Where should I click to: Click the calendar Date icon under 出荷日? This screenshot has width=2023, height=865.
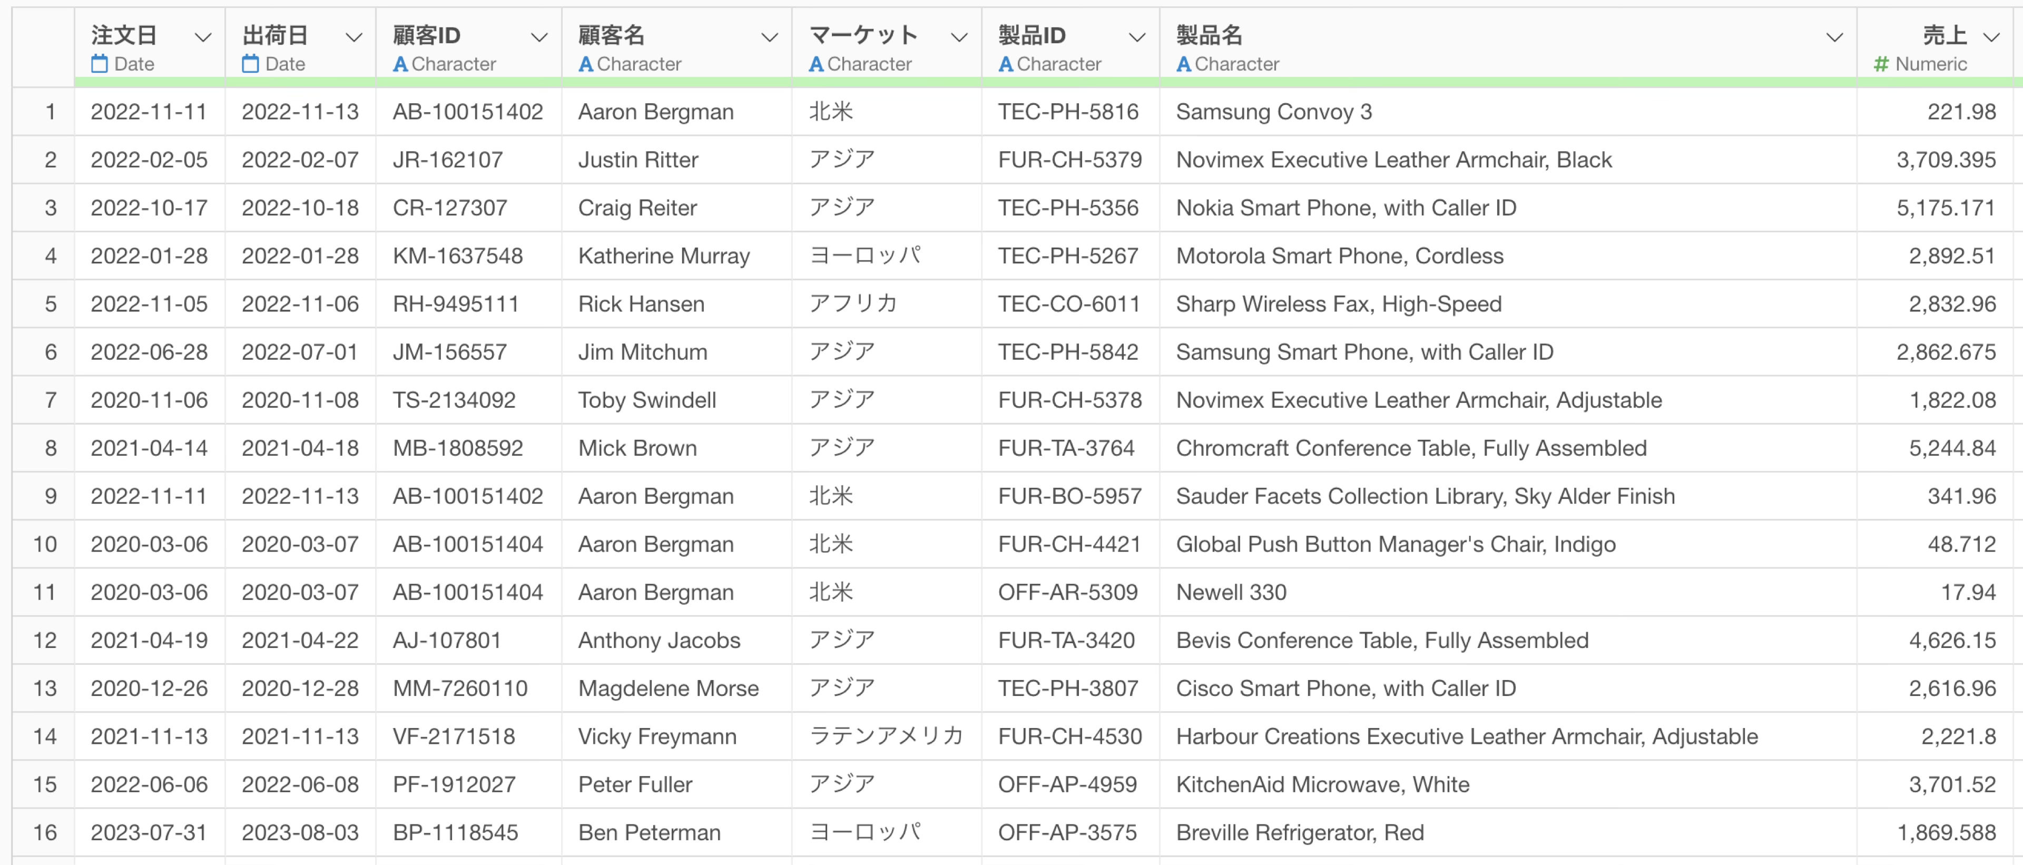(251, 64)
